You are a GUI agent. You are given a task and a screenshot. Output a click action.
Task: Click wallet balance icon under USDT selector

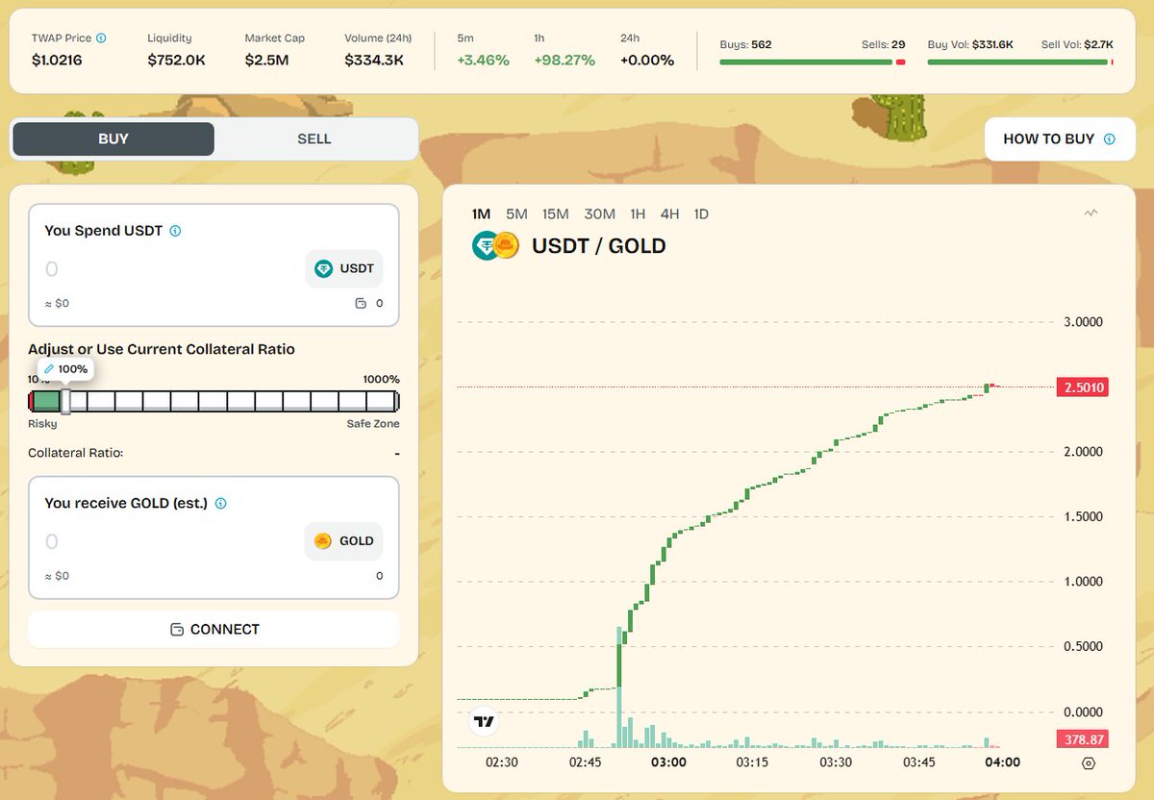tap(361, 303)
